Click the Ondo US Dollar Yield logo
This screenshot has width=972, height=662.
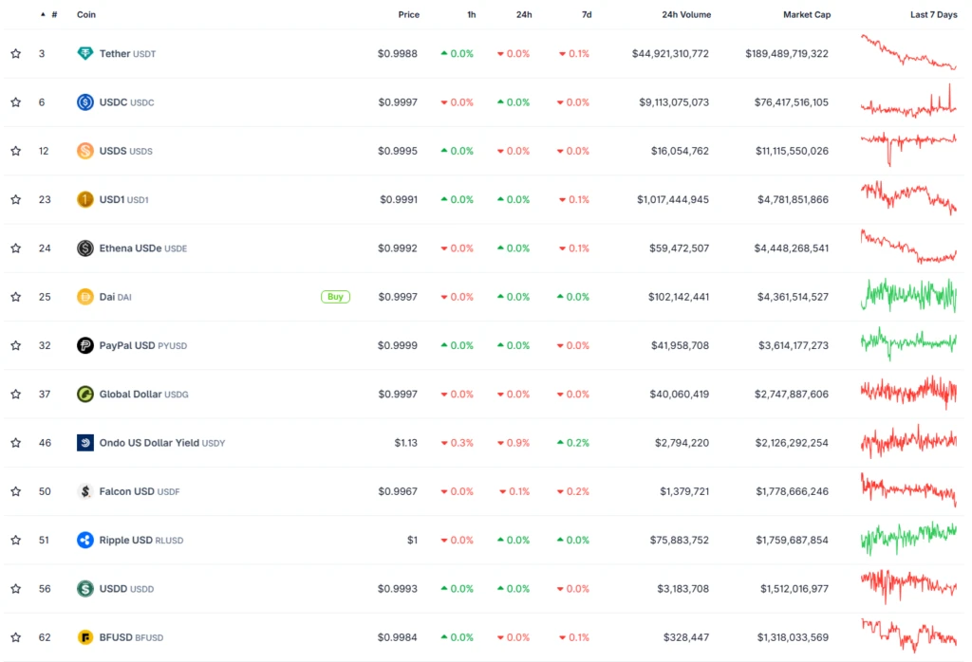(84, 442)
